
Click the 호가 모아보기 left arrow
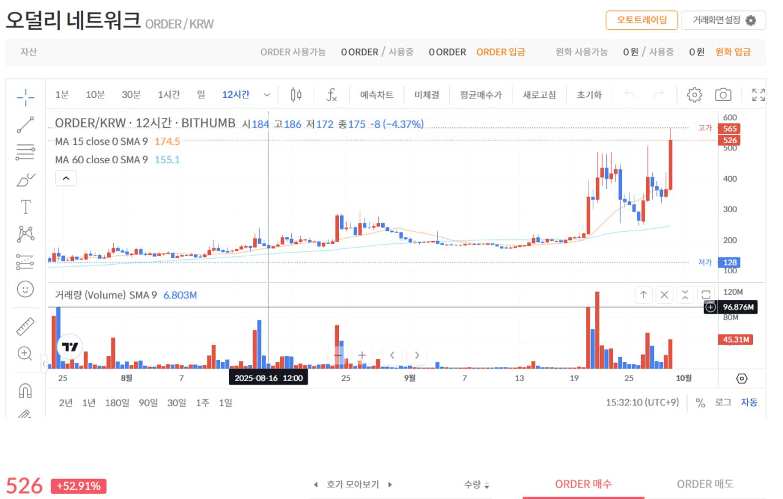click(316, 484)
